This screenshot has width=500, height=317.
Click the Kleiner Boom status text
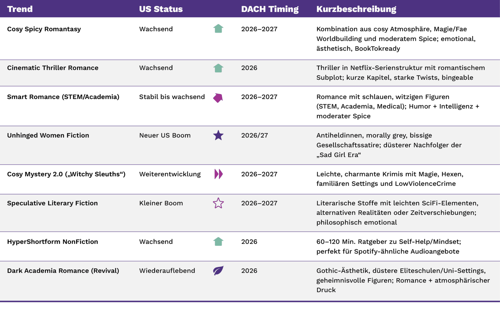[x=161, y=203]
